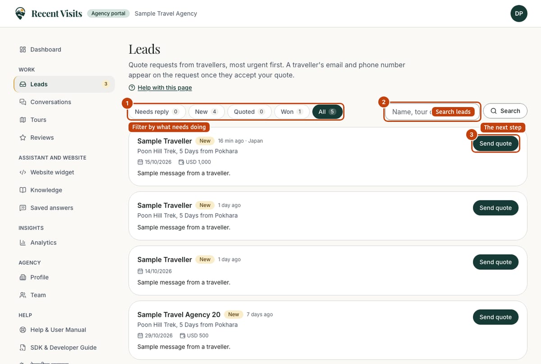This screenshot has height=364, width=541.
Task: Open the Help with this page link
Action: [x=165, y=88]
